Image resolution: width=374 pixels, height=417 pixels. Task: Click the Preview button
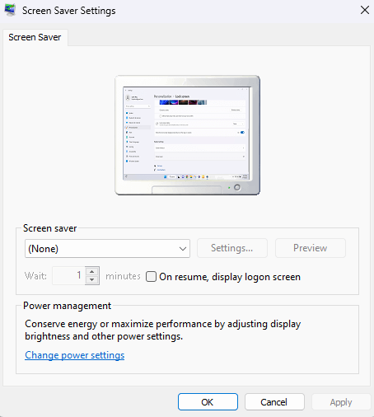[311, 248]
